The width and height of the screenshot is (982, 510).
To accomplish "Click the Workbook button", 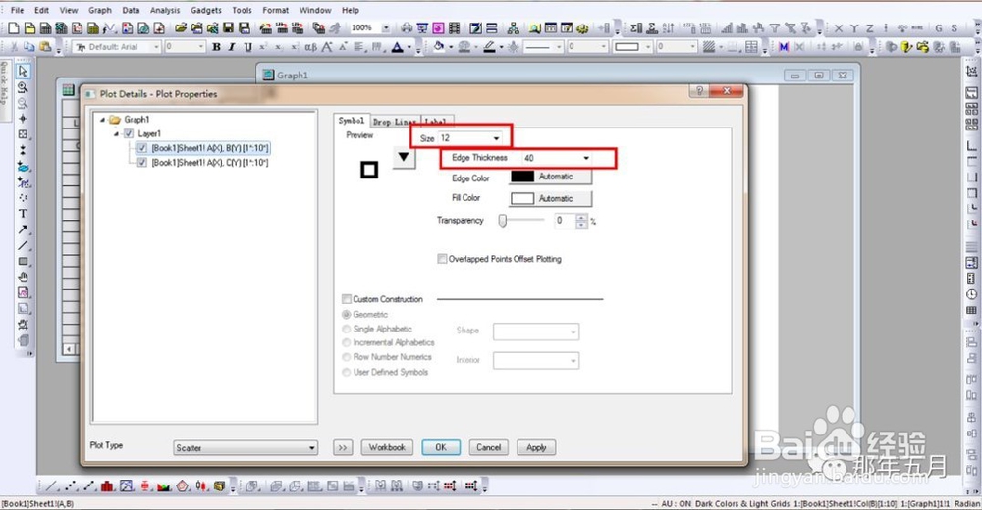I will tap(387, 447).
